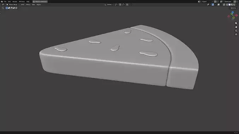Choose the Subtract selection mode

[11, 8]
